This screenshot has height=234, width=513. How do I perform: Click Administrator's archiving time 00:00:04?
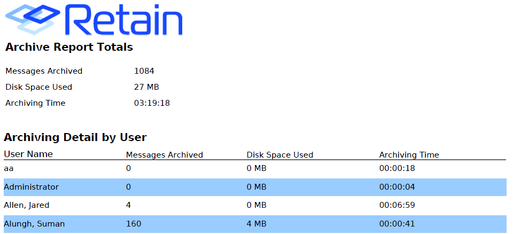(x=397, y=187)
